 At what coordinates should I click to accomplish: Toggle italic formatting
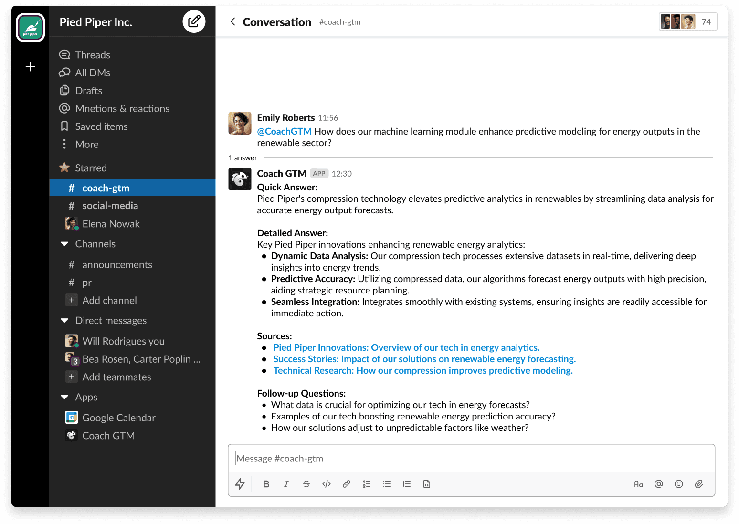286,484
